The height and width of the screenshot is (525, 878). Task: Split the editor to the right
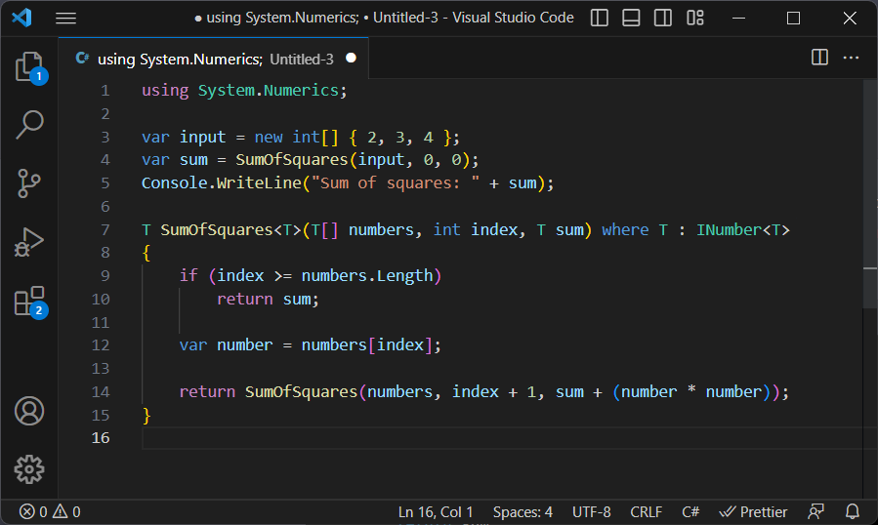pos(819,58)
